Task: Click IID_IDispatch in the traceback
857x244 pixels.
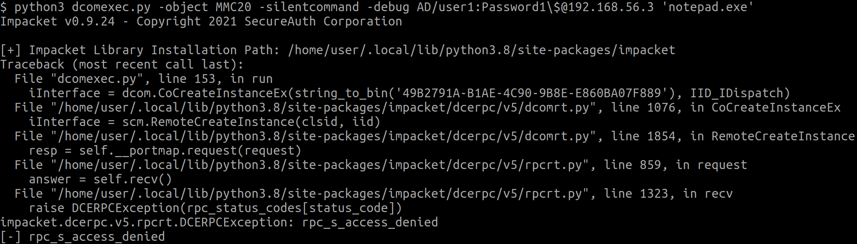Action: point(736,93)
